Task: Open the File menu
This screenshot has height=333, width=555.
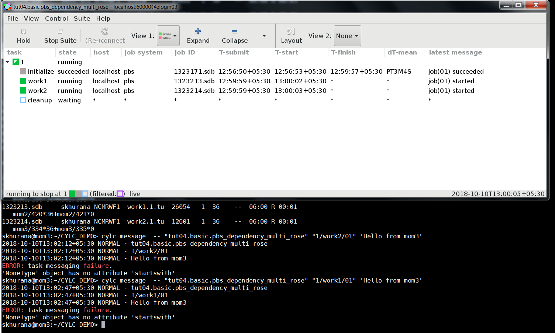Action: [x=13, y=18]
